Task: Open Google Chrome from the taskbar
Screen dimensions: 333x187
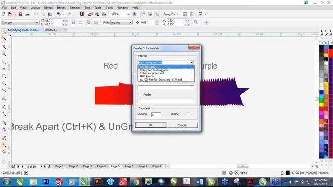Action: tap(136, 182)
